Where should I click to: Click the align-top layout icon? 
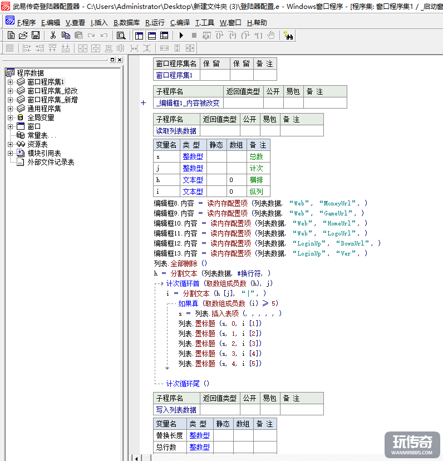(53, 48)
